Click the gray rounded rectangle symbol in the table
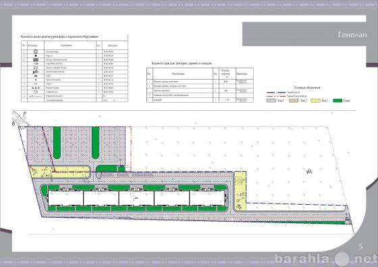This screenshot has height=267, width=378. [36, 59]
